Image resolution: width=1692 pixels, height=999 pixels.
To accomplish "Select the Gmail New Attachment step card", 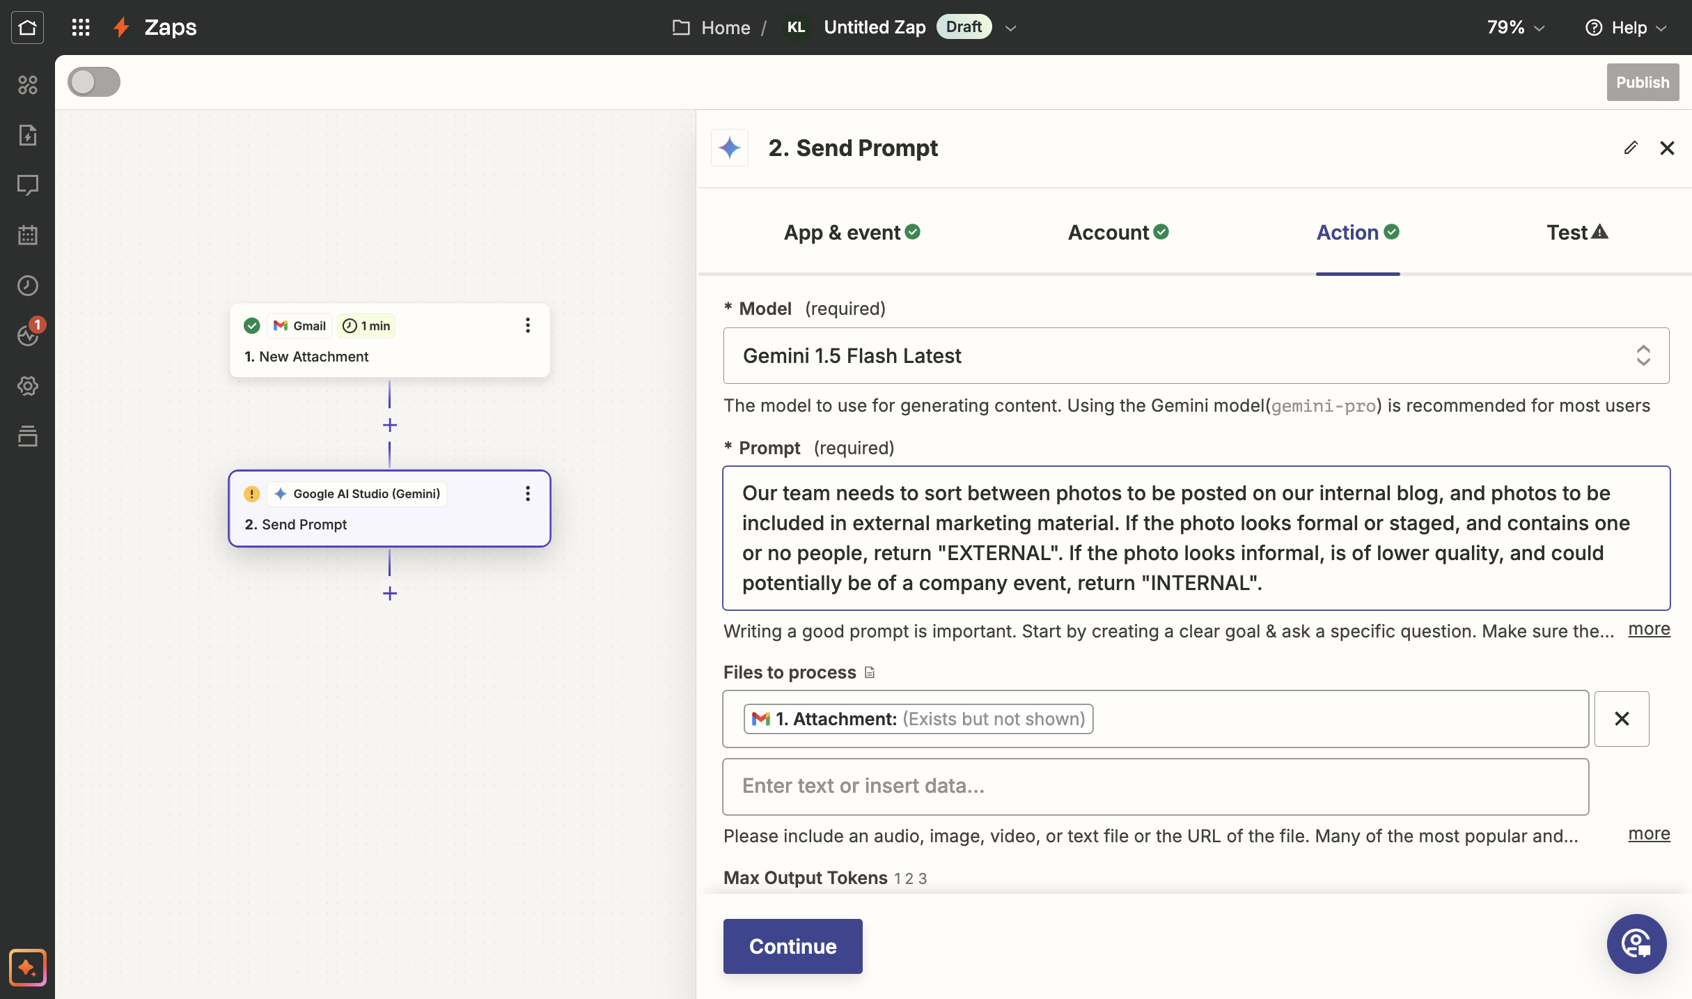I will pyautogui.click(x=389, y=341).
